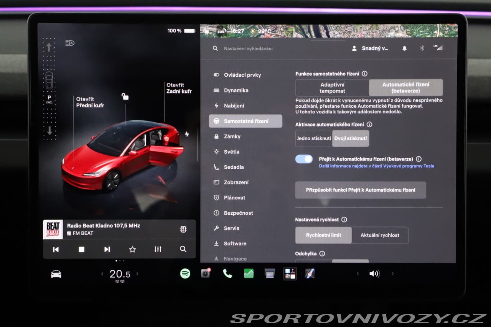Open the dashcam camera app
Screen dimensions: 491x327
click(x=206, y=273)
